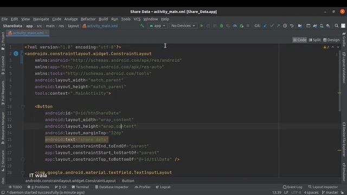Open the profiler gauge toolbar icon

click(235, 26)
